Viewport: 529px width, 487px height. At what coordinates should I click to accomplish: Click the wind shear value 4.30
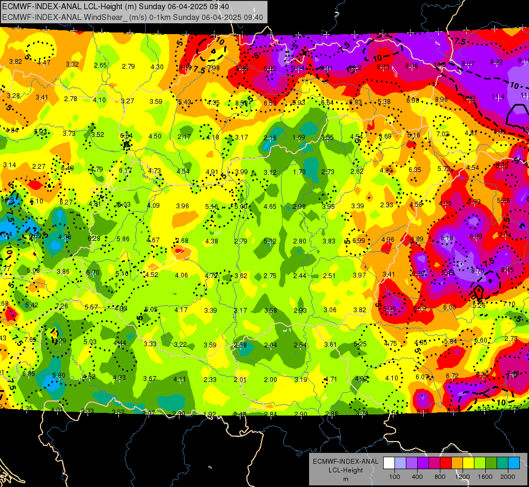[x=157, y=67]
